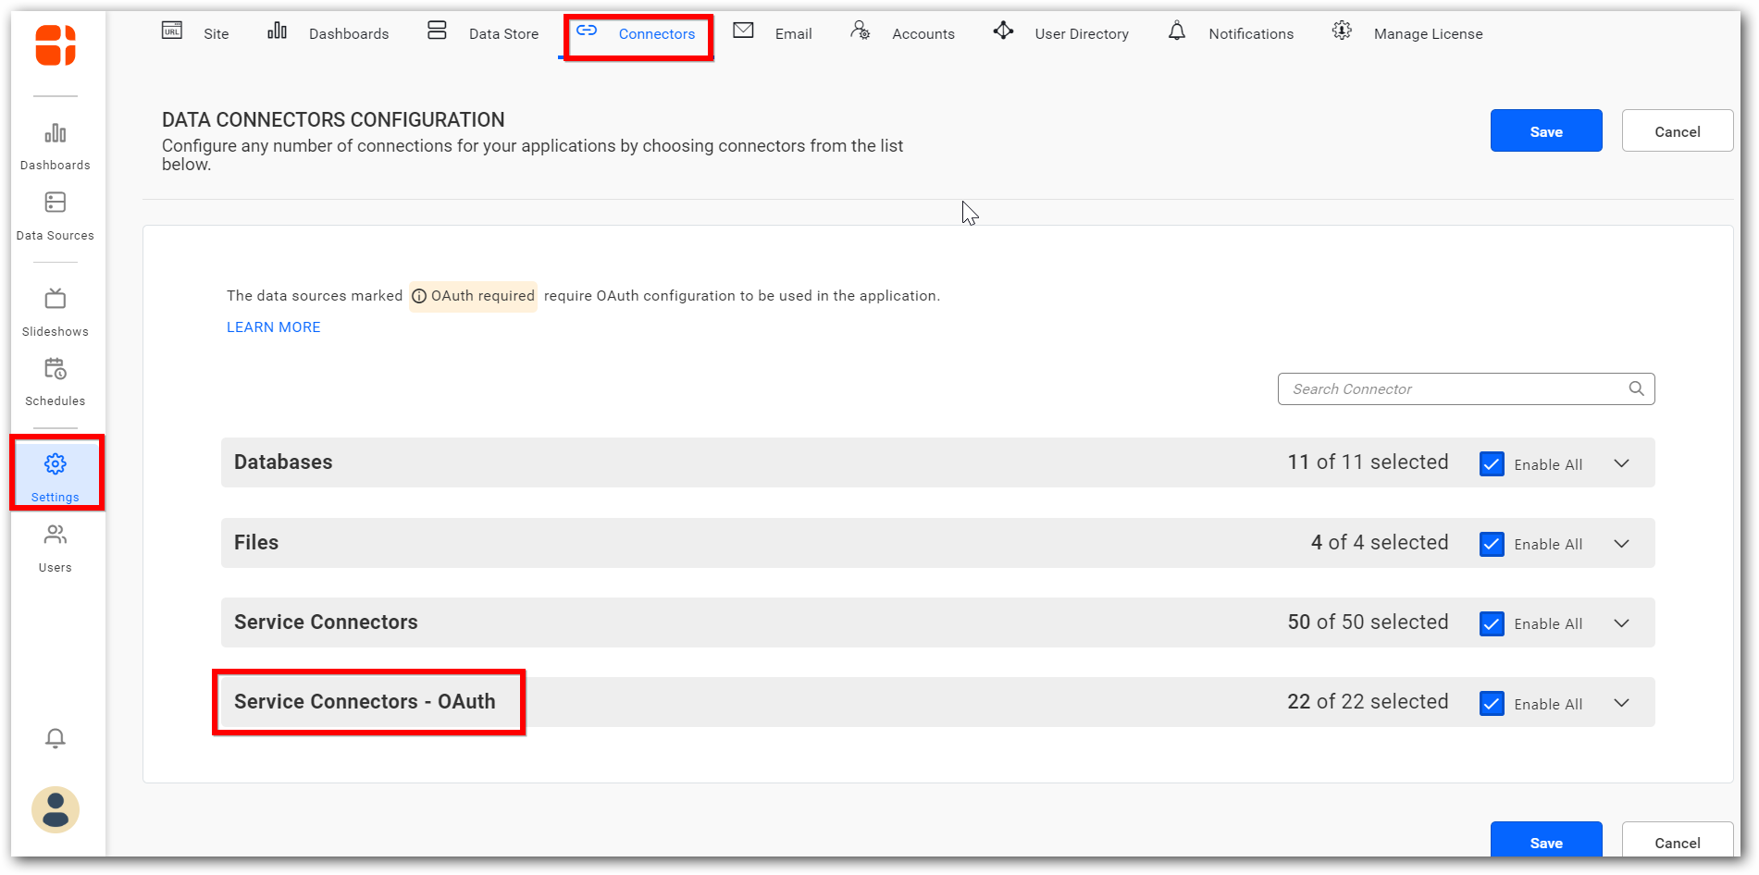Click the bottom Save button
The height and width of the screenshot is (875, 1759).
click(x=1546, y=840)
